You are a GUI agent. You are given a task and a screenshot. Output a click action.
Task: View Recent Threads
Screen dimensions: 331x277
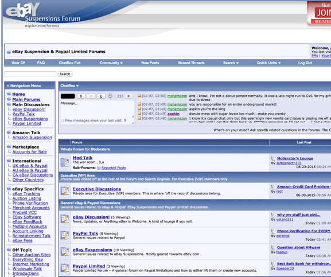click(x=191, y=63)
